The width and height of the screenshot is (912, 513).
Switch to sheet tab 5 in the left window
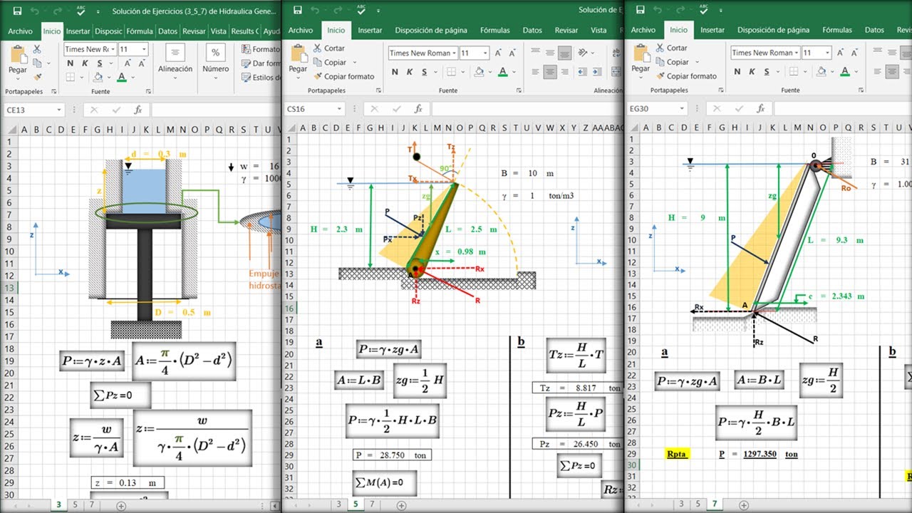click(75, 504)
